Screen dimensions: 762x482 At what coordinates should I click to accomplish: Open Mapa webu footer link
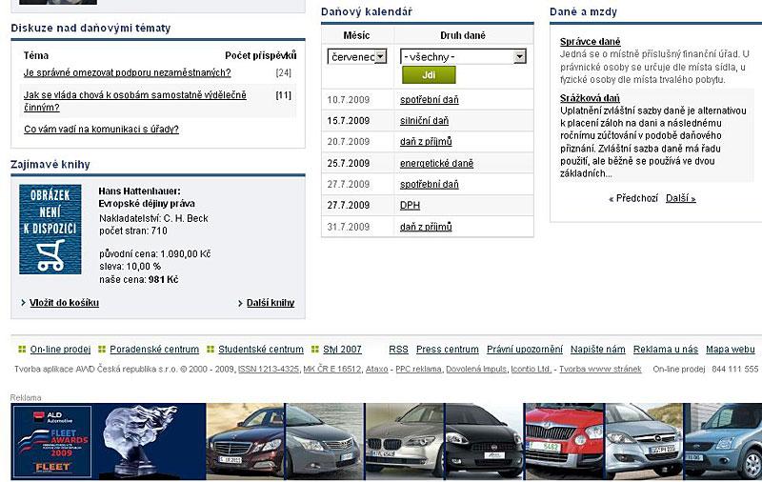pos(730,350)
